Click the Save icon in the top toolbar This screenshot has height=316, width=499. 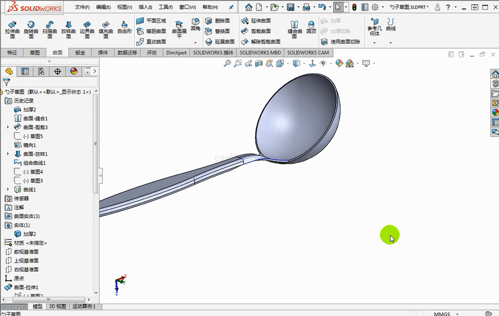290,7
